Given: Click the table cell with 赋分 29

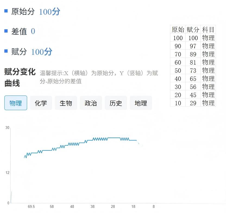Looking at the screenshot, I should click(x=193, y=103).
